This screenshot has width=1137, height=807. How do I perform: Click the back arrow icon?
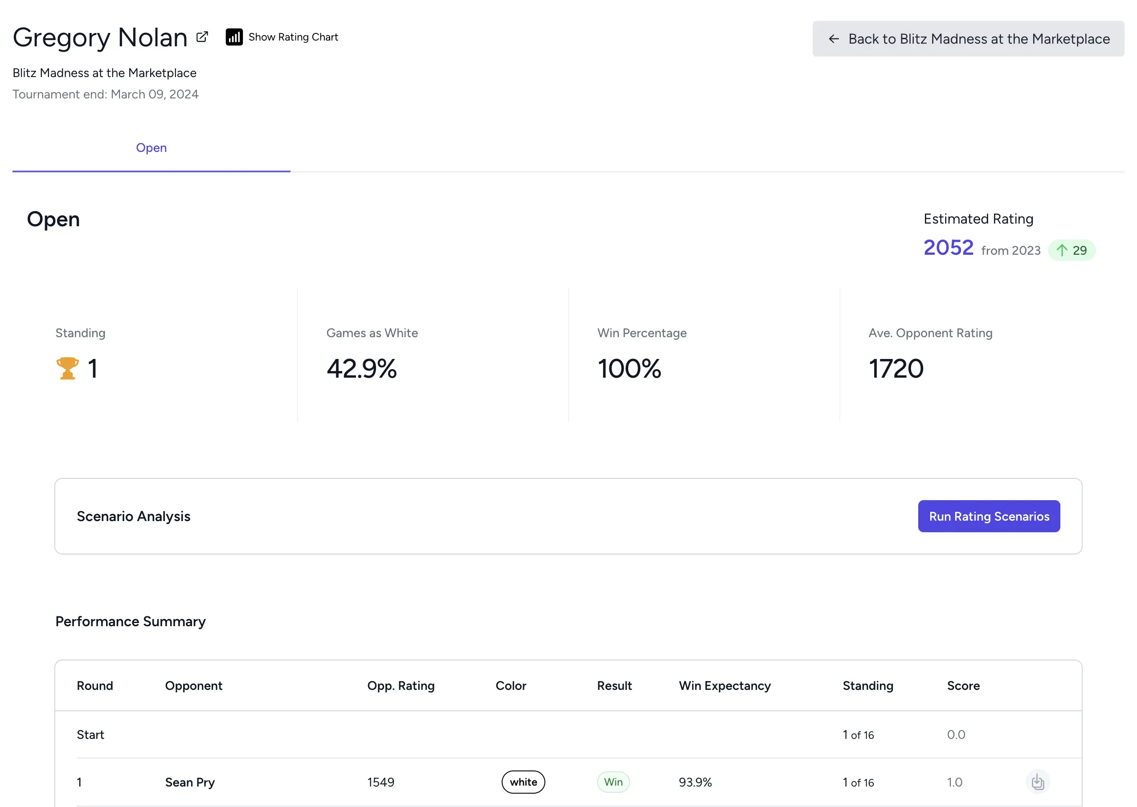(834, 39)
